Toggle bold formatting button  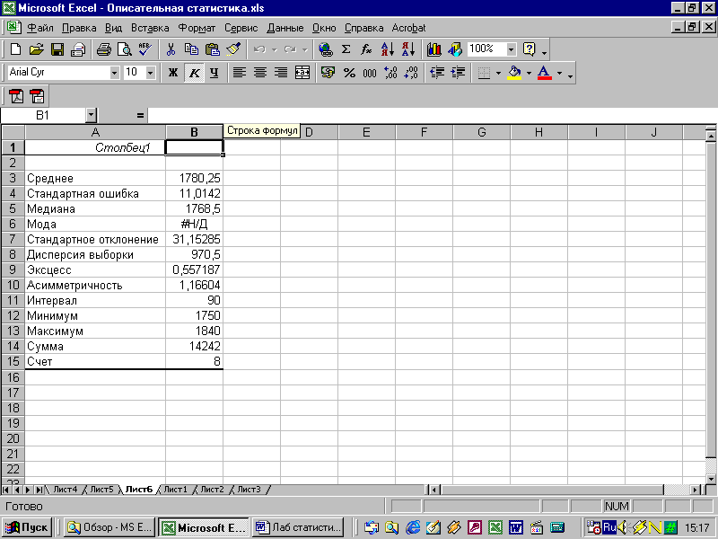[x=173, y=73]
